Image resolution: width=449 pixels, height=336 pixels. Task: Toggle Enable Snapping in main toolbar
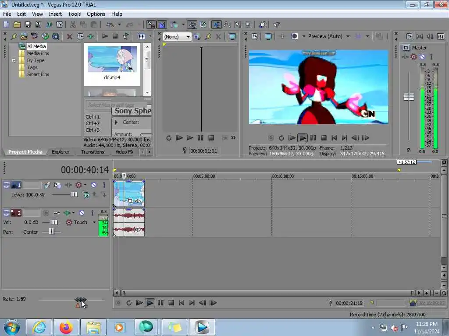tap(151, 24)
